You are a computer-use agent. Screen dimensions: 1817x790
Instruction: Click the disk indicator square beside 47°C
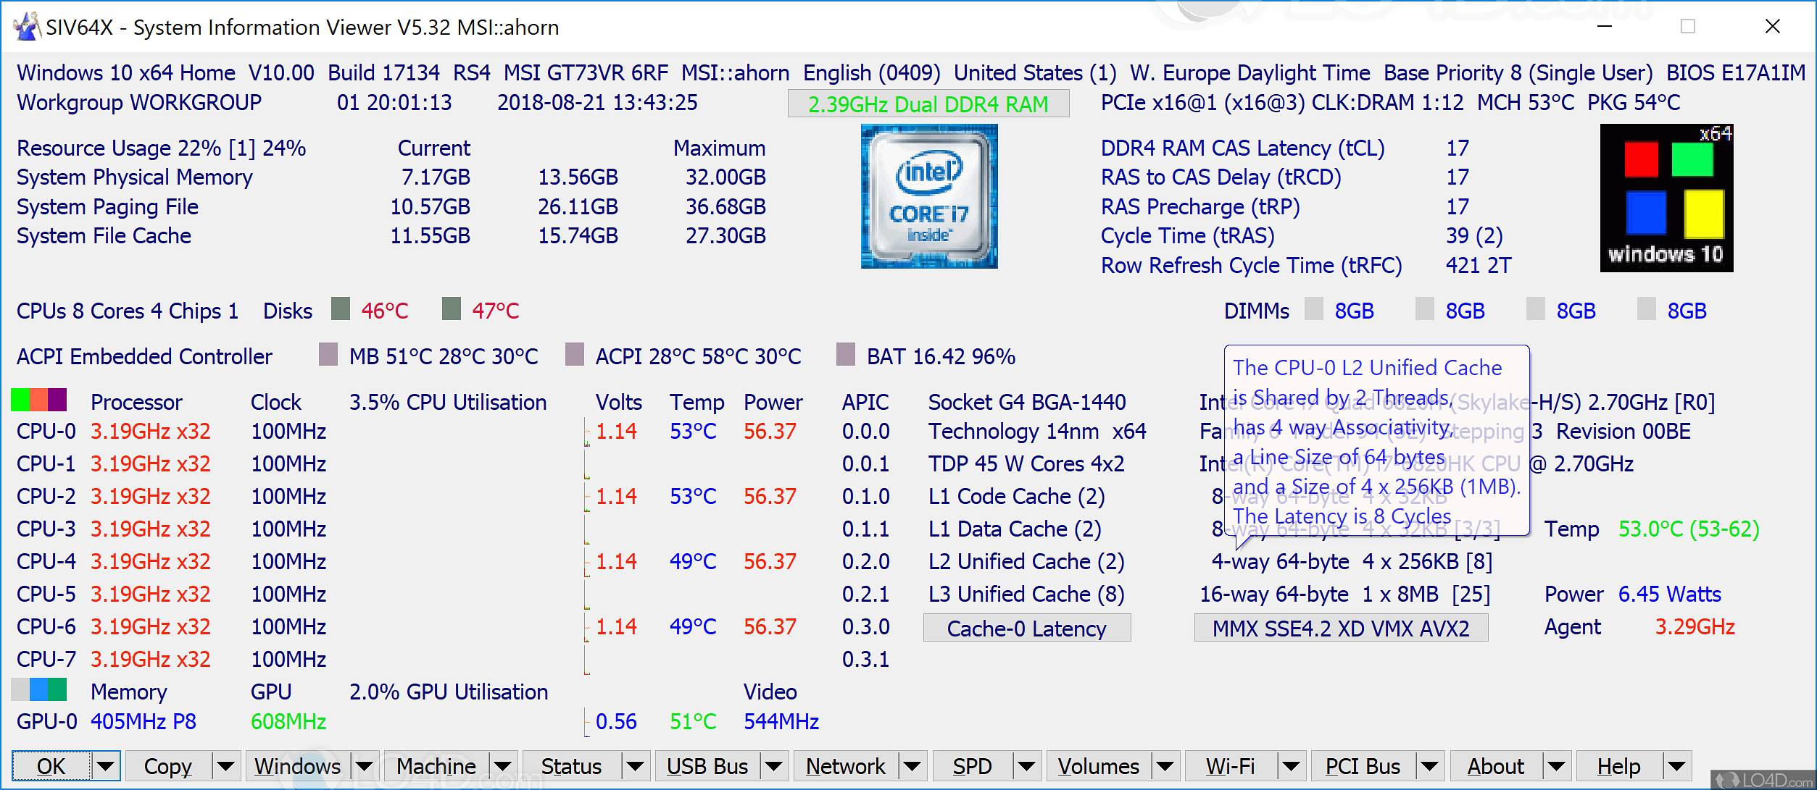pyautogui.click(x=452, y=308)
